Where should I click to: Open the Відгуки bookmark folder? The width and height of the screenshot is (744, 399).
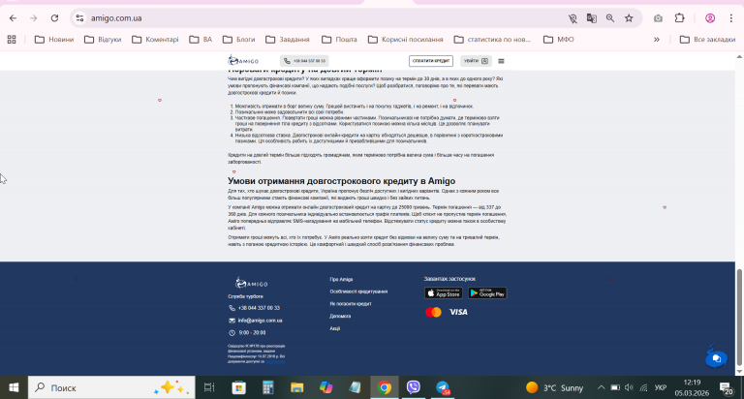tap(103, 40)
